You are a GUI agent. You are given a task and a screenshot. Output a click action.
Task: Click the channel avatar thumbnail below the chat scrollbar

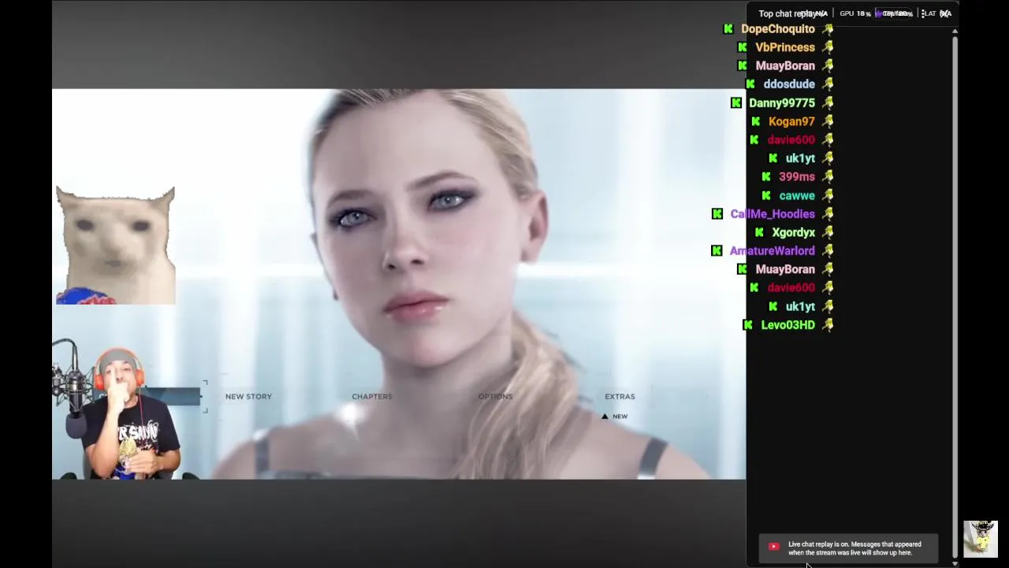click(981, 539)
